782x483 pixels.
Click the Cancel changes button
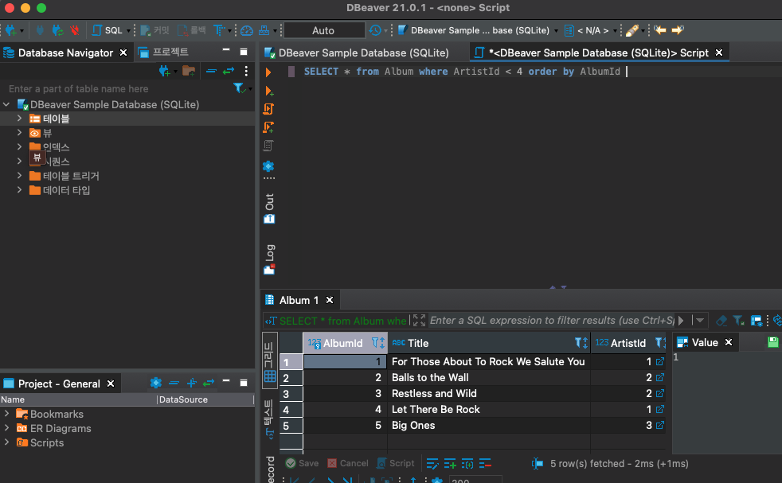348,463
